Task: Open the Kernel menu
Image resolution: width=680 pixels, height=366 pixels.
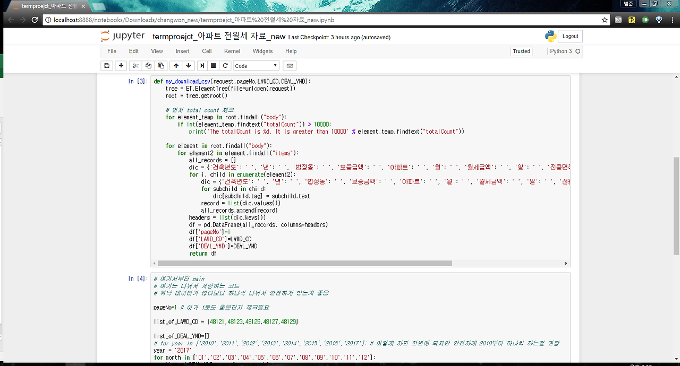Action: pyautogui.click(x=232, y=51)
